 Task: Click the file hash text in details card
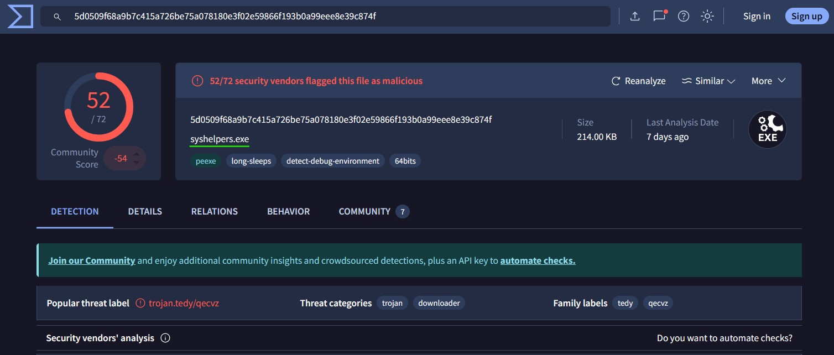[341, 119]
